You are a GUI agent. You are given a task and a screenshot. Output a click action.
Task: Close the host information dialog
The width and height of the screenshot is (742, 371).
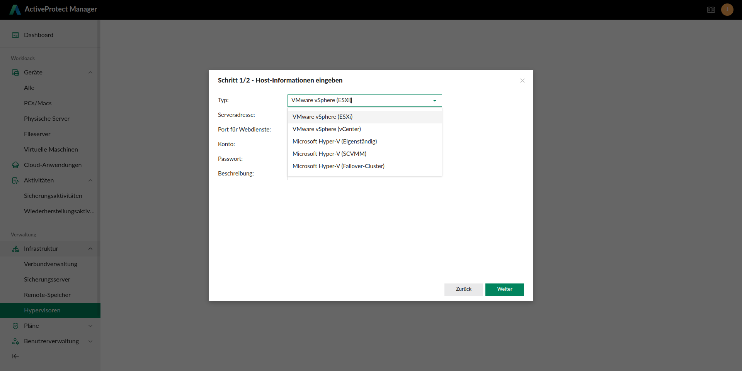(522, 81)
